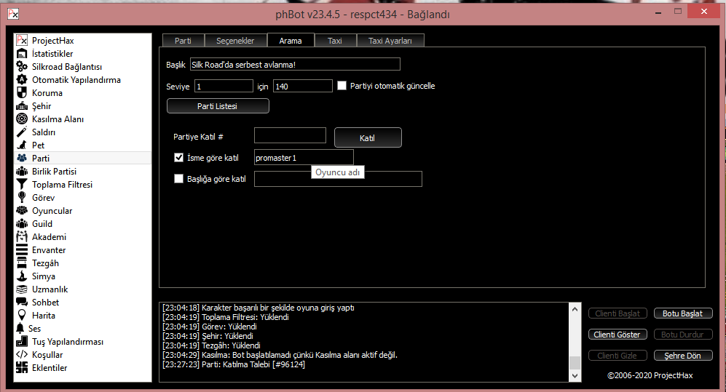Select the Koruma shield icon
Viewport: 726px width, 392px height.
coord(22,93)
